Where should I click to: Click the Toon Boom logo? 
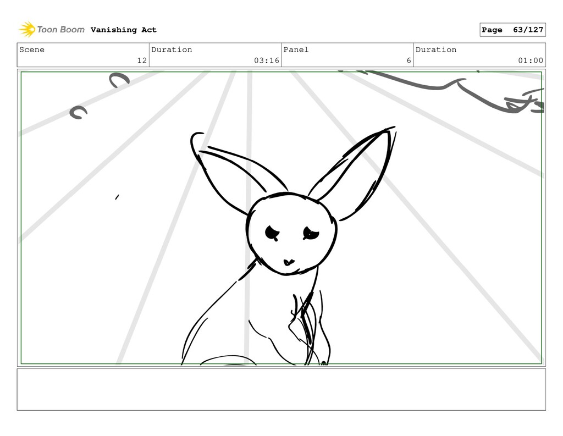52,30
